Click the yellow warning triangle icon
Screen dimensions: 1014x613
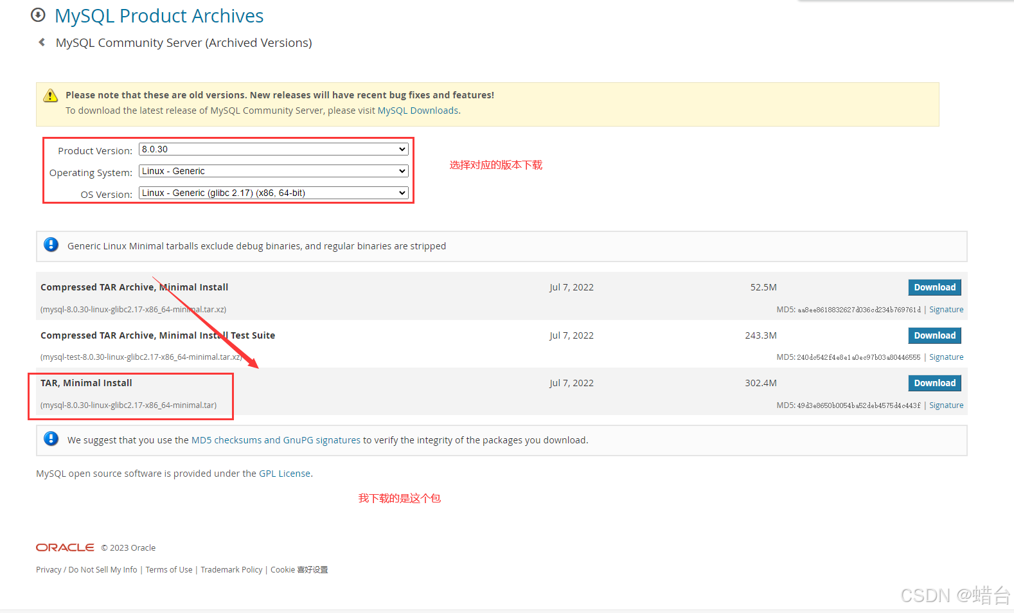50,96
